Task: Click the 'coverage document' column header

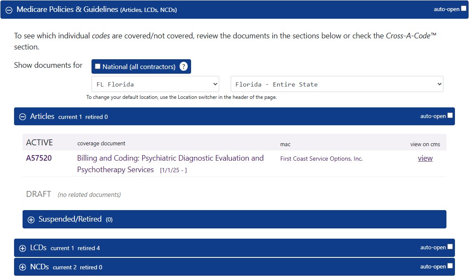Action: click(x=101, y=144)
